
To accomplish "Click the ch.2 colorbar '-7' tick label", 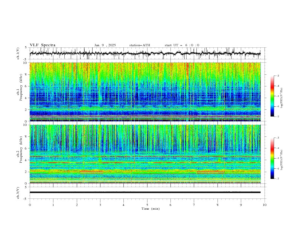I will [277, 179].
